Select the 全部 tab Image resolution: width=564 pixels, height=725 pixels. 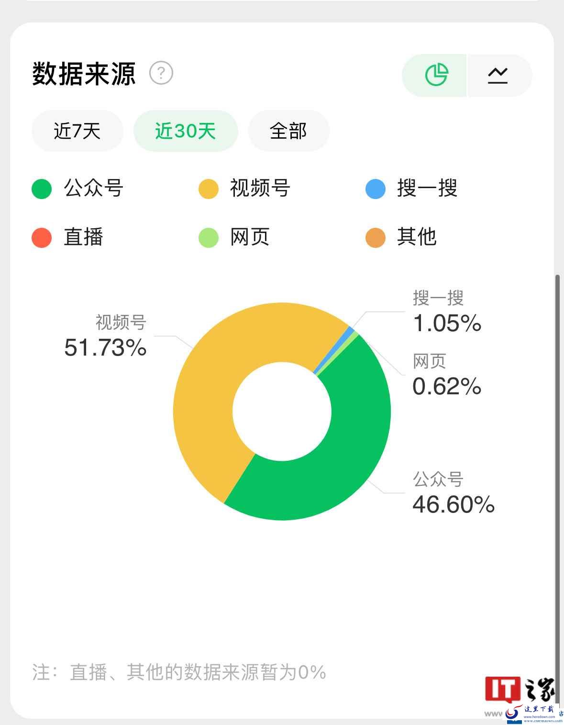288,131
